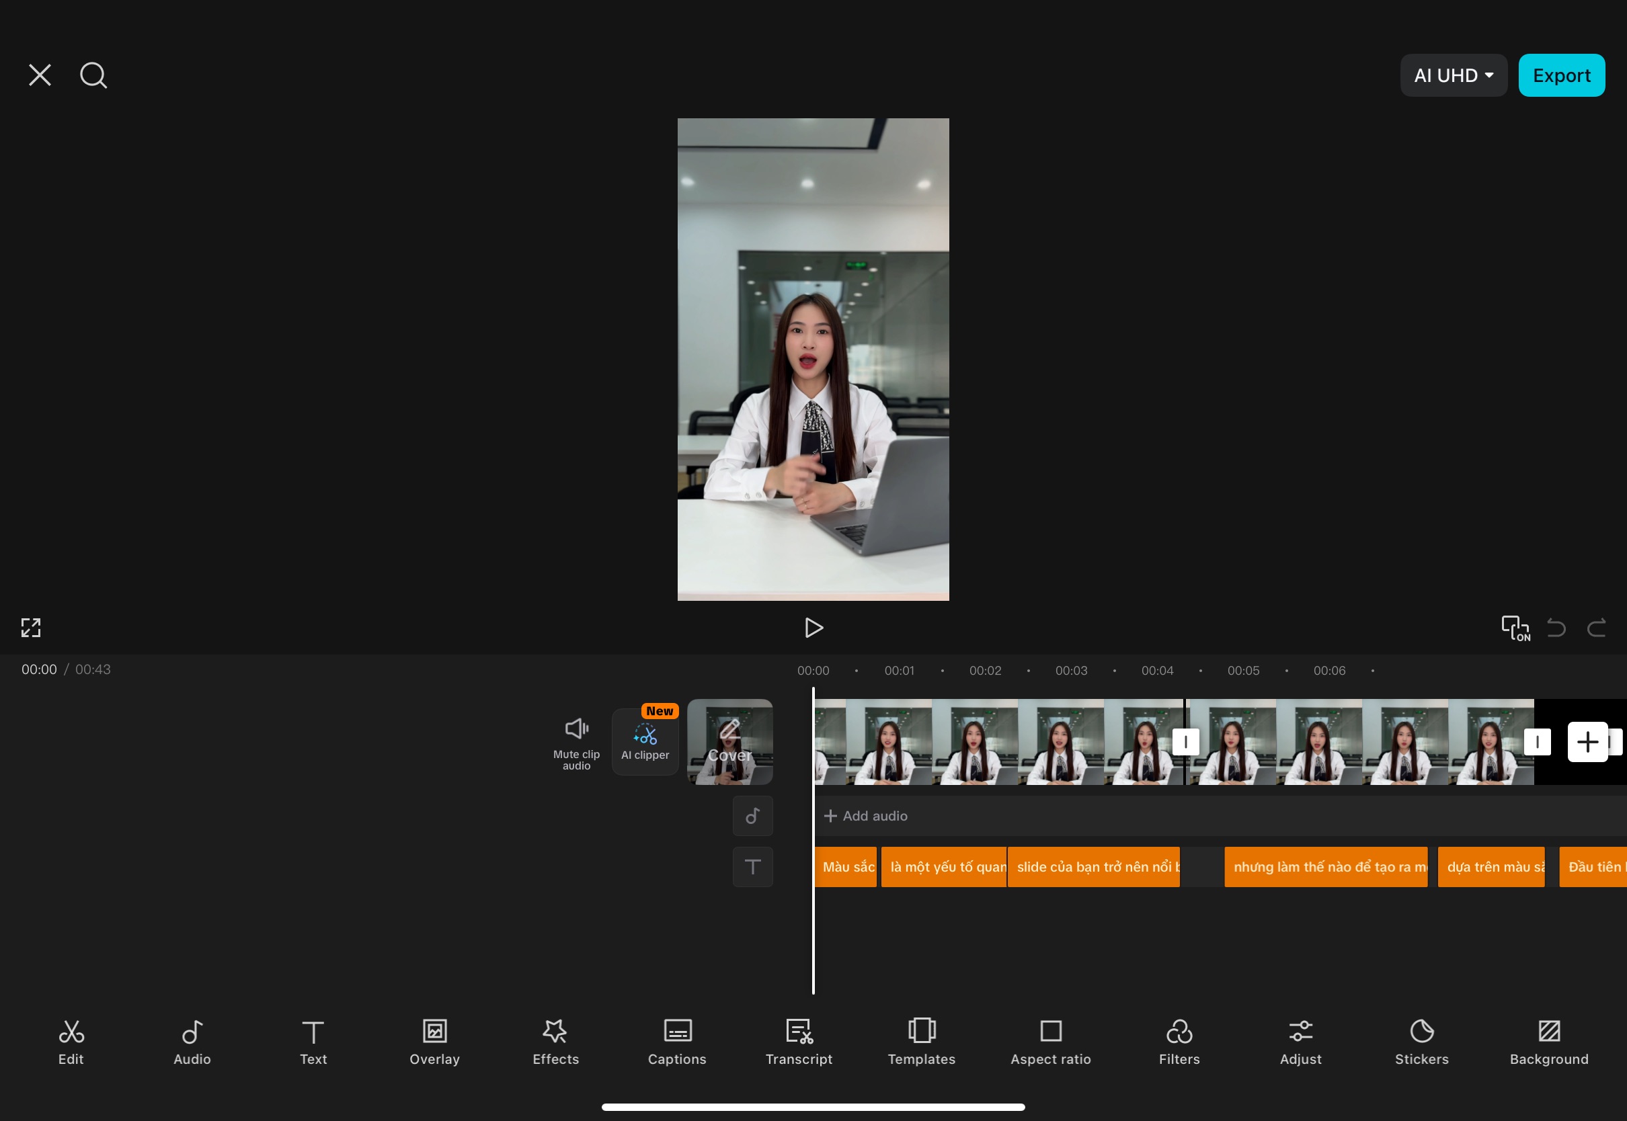Open the Aspect ratio tool

pyautogui.click(x=1050, y=1042)
